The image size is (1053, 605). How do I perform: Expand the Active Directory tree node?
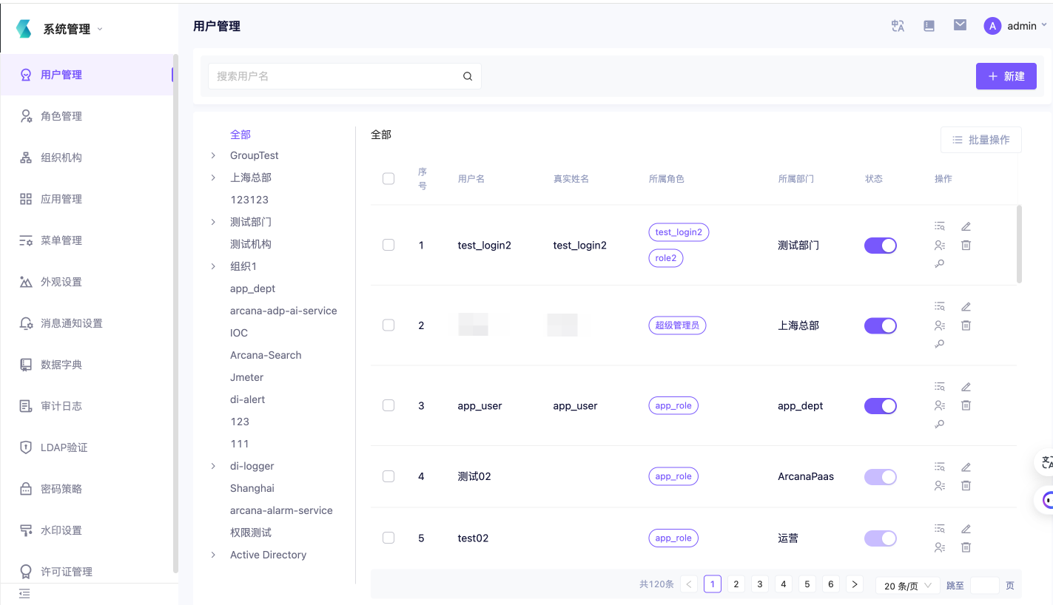click(213, 555)
